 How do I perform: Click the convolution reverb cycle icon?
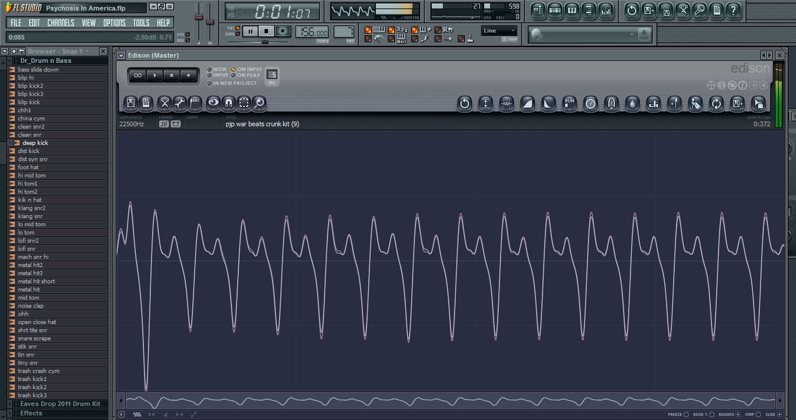(x=716, y=104)
